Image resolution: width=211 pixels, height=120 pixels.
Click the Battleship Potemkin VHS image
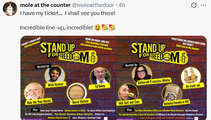click(172, 93)
